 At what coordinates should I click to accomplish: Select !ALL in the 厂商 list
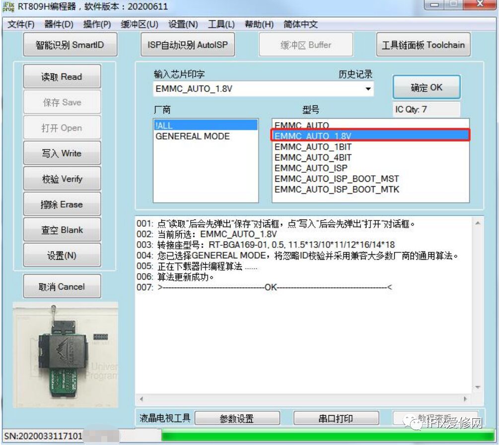(x=206, y=126)
